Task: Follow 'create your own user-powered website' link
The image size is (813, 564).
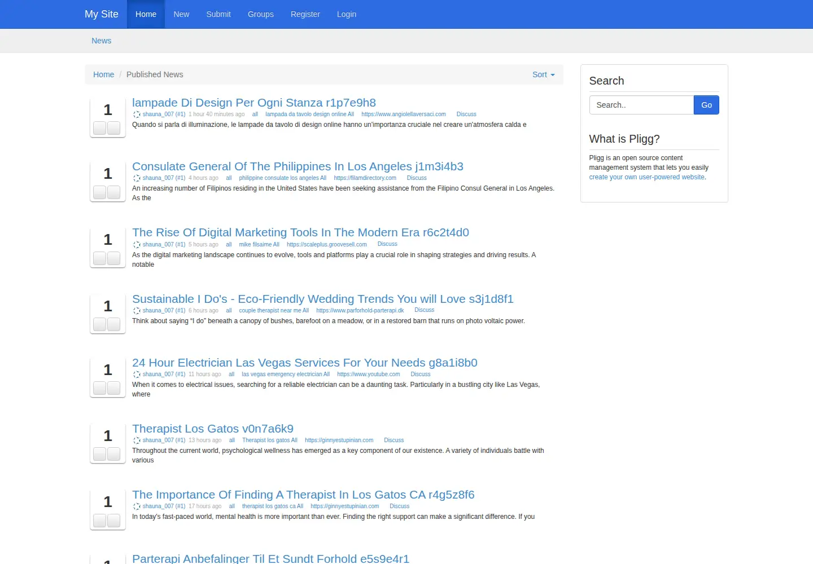Action: click(647, 177)
